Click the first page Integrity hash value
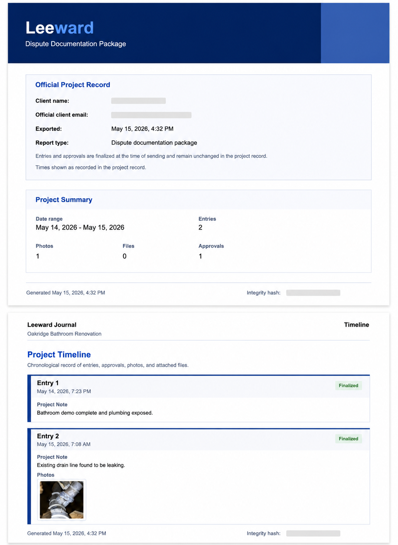 pyautogui.click(x=313, y=293)
